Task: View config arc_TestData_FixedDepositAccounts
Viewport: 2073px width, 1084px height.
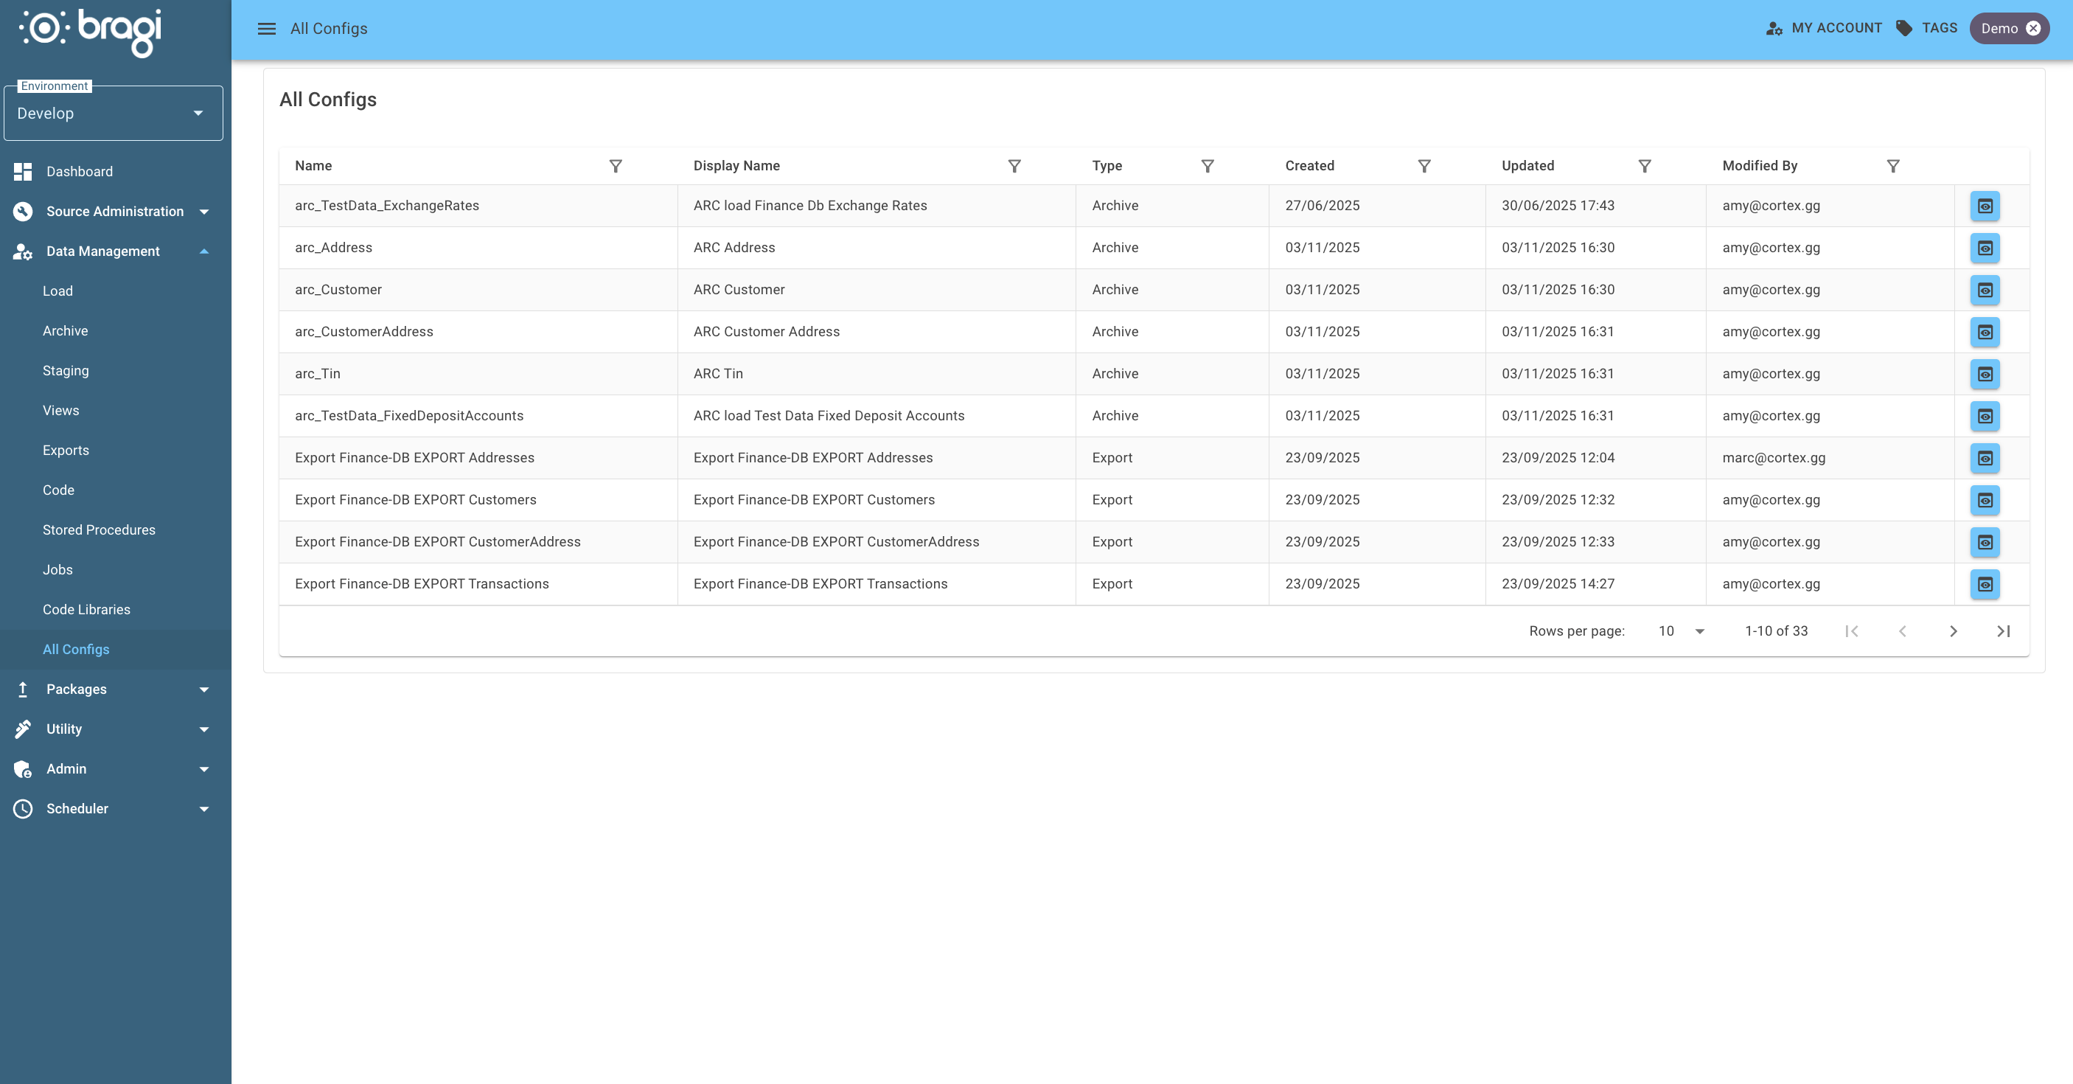Action: coord(1985,416)
